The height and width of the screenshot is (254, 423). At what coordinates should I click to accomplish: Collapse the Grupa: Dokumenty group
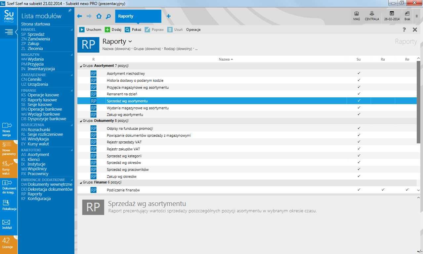(x=81, y=121)
